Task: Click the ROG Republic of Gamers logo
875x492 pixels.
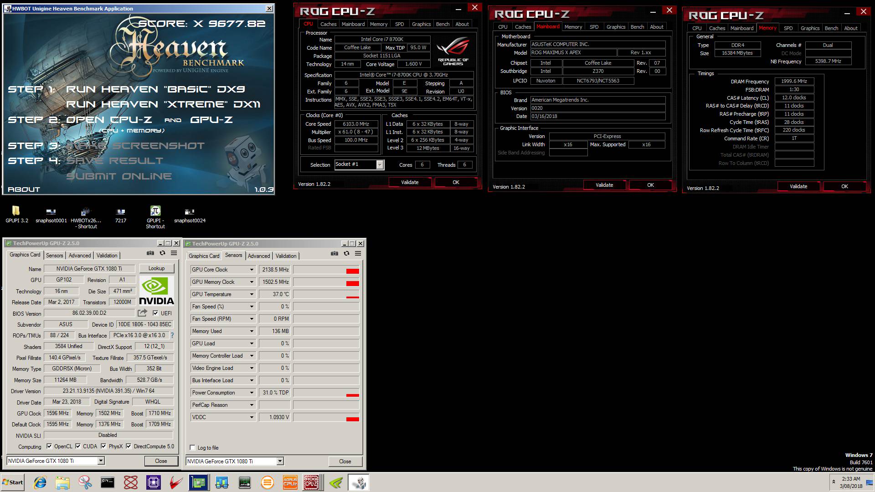Action: coord(453,51)
